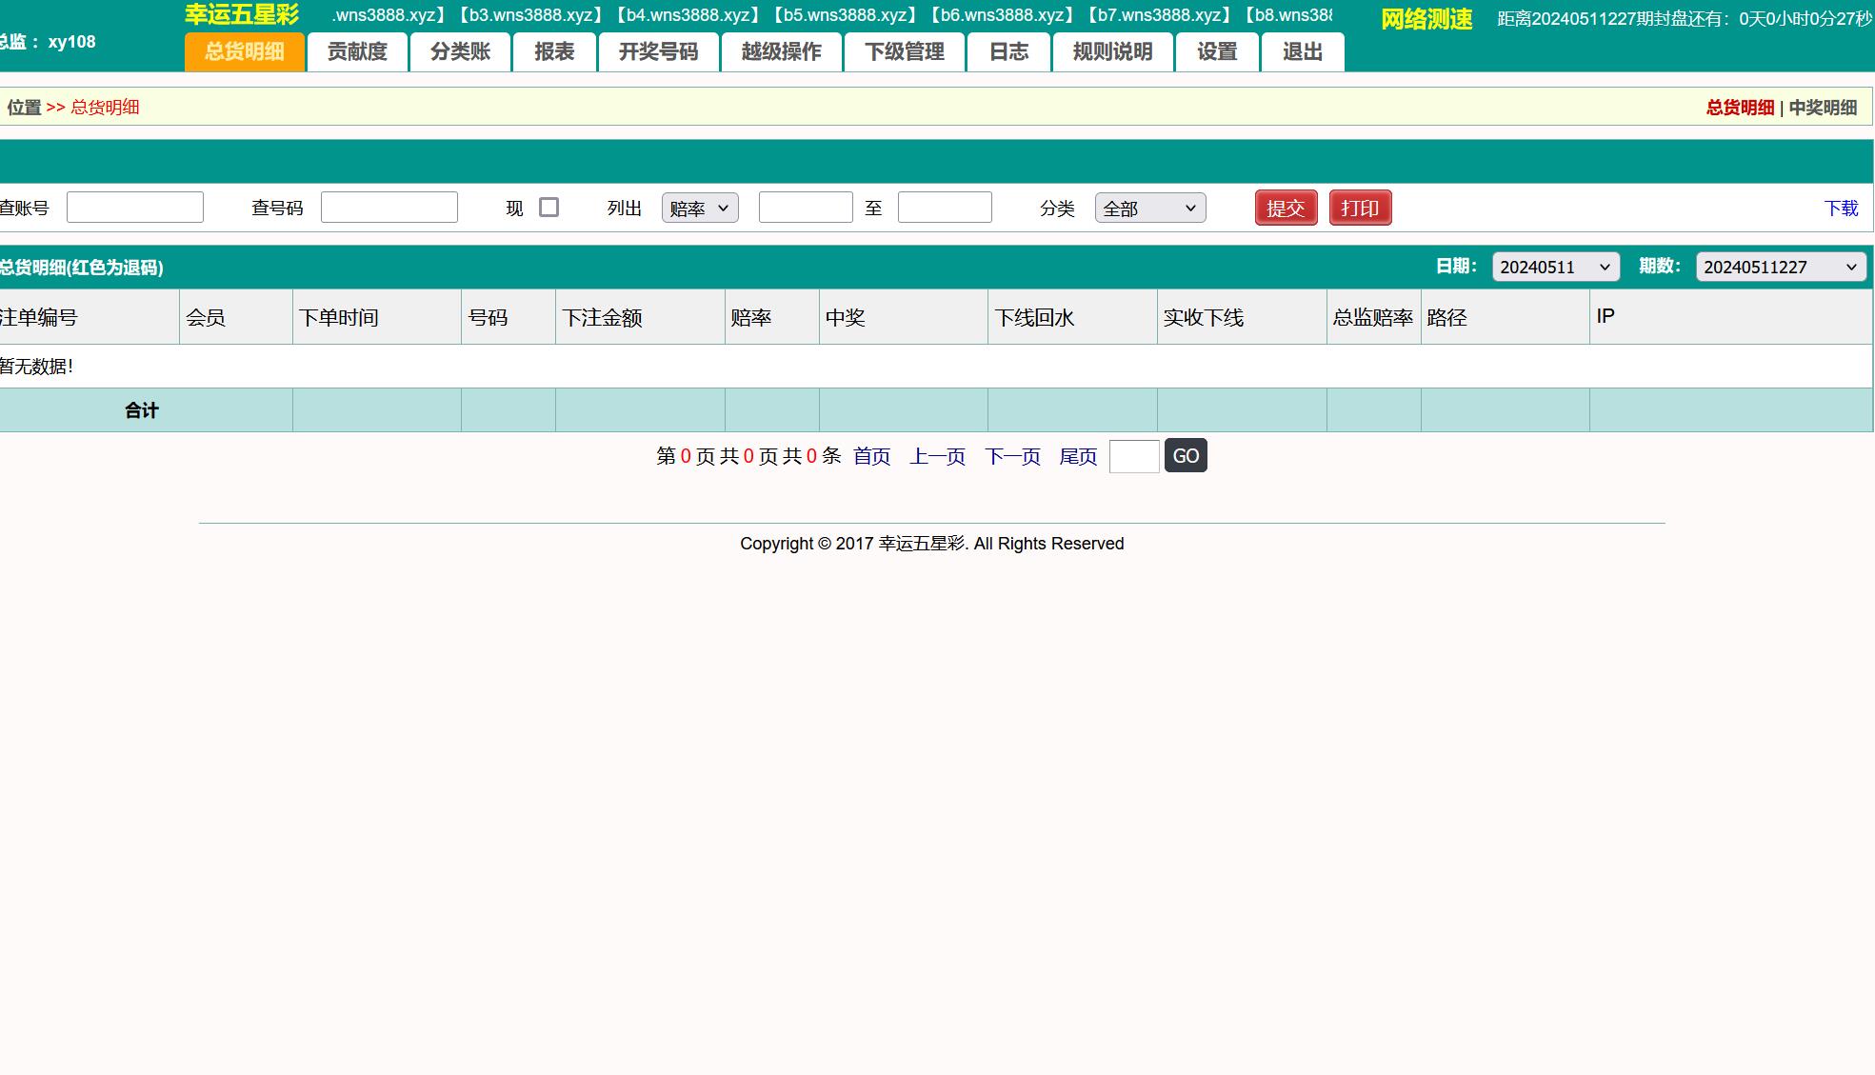Click the page number box beside GO
Viewport: 1875px width, 1075px height.
click(x=1134, y=456)
